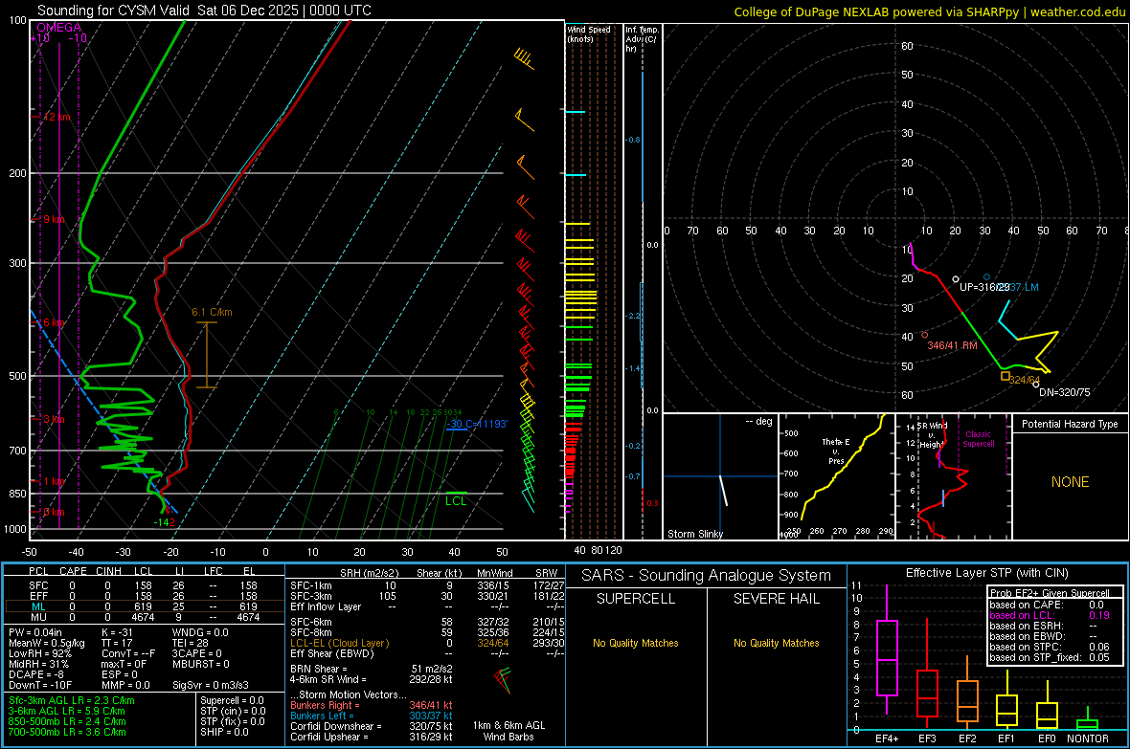Image resolution: width=1130 pixels, height=749 pixels.
Task: Select the highlighted ML parcel row
Action: click(x=144, y=606)
